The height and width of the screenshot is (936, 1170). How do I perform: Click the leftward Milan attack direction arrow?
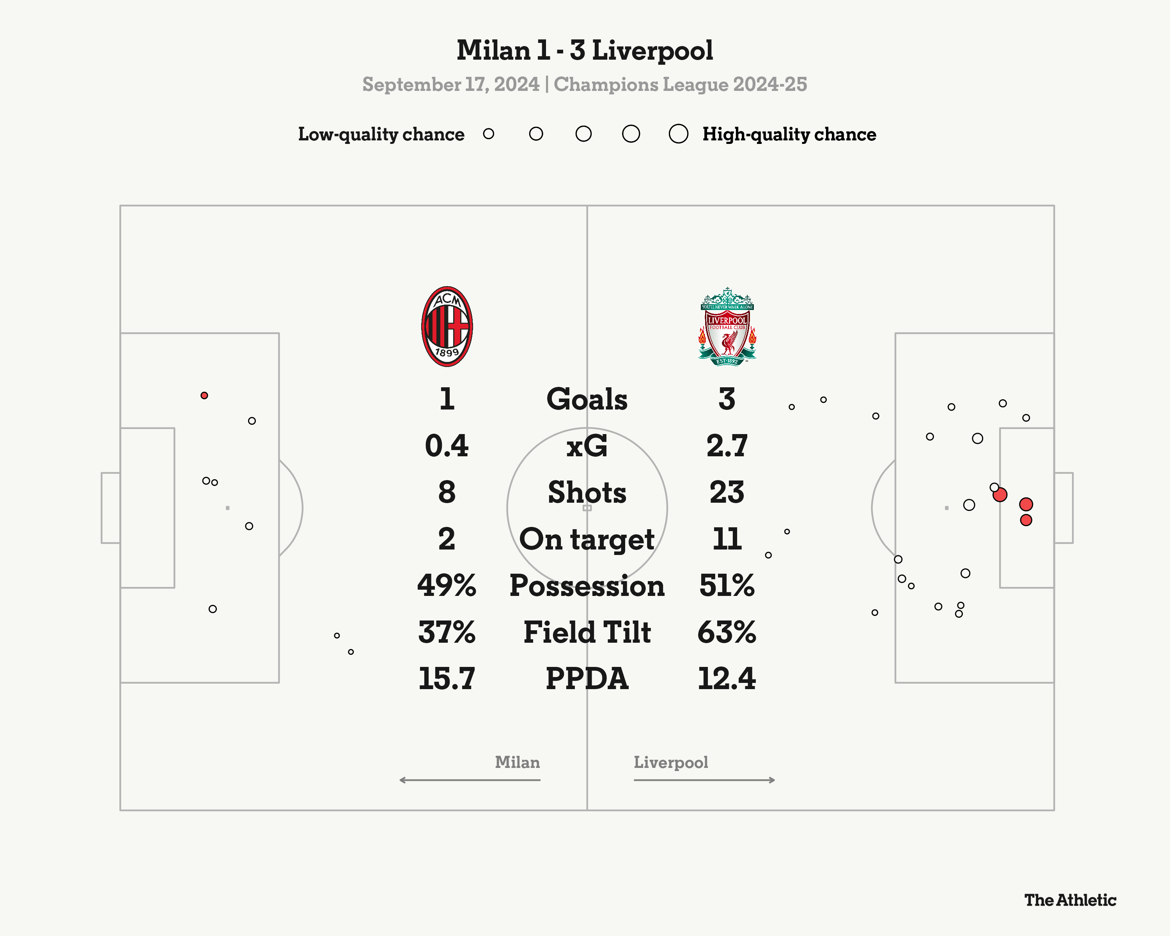[470, 780]
